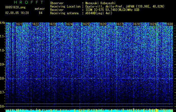Click the 1623 time marker
Screen dimensions: 176x112
(x=53, y=24)
